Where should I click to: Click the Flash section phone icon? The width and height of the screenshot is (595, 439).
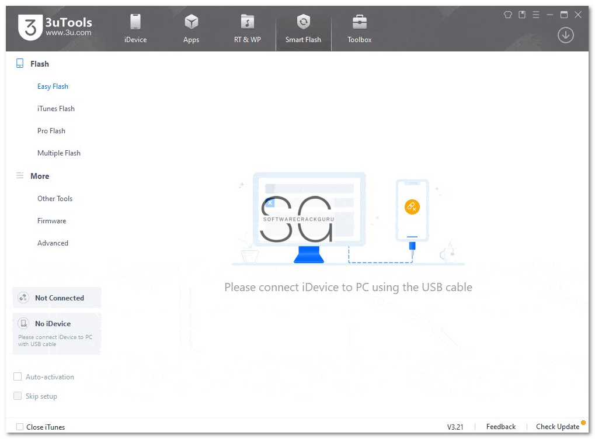(x=20, y=63)
